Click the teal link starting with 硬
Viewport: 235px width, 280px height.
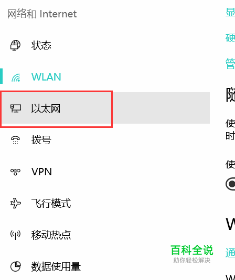(x=230, y=38)
